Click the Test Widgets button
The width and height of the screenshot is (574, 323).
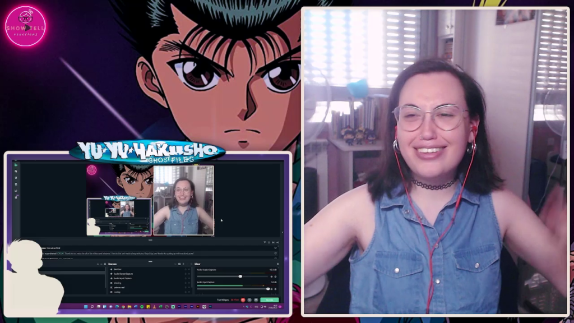(x=224, y=300)
